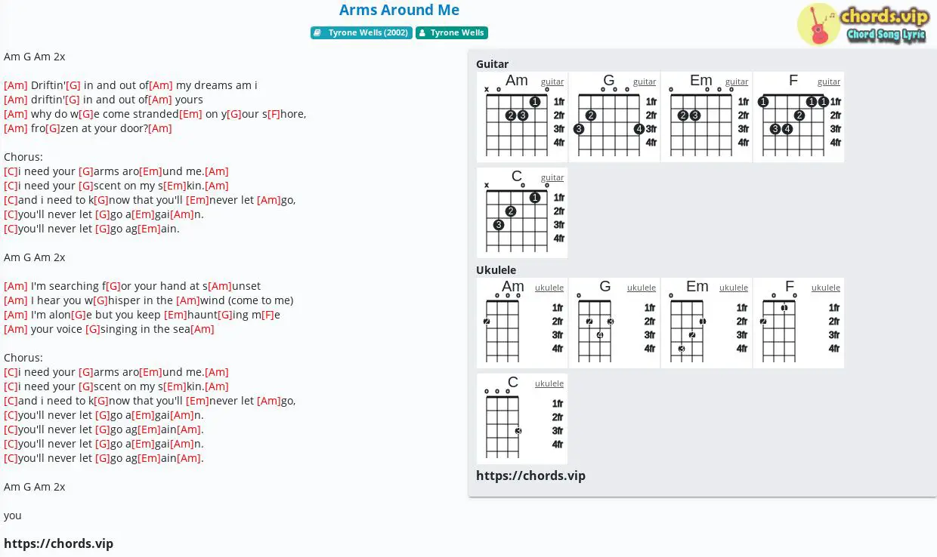Select the ukulele Am chord diagram
937x557 pixels.
click(x=522, y=323)
